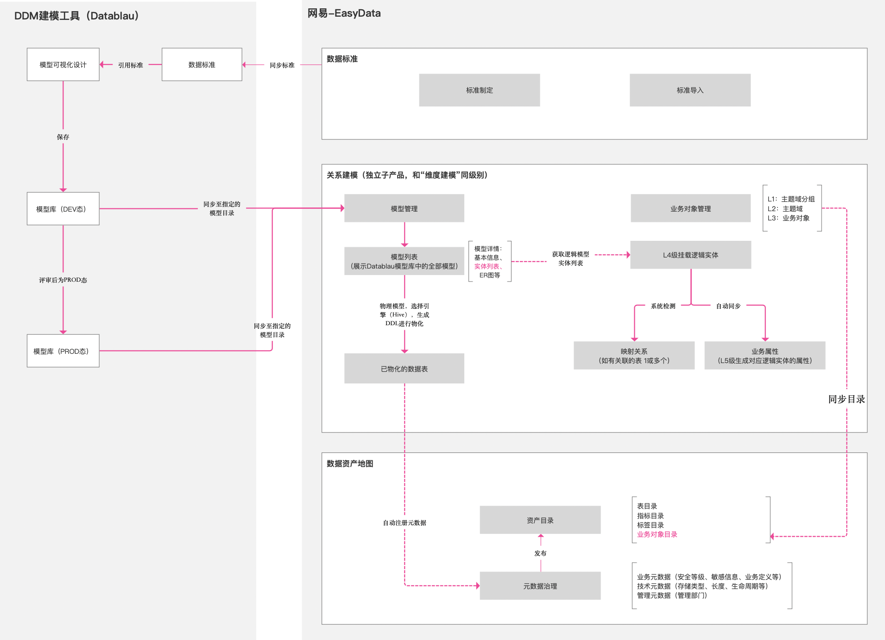Click the 模型库（DEV态）box
Image resolution: width=885 pixels, height=640 pixels.
coord(63,209)
